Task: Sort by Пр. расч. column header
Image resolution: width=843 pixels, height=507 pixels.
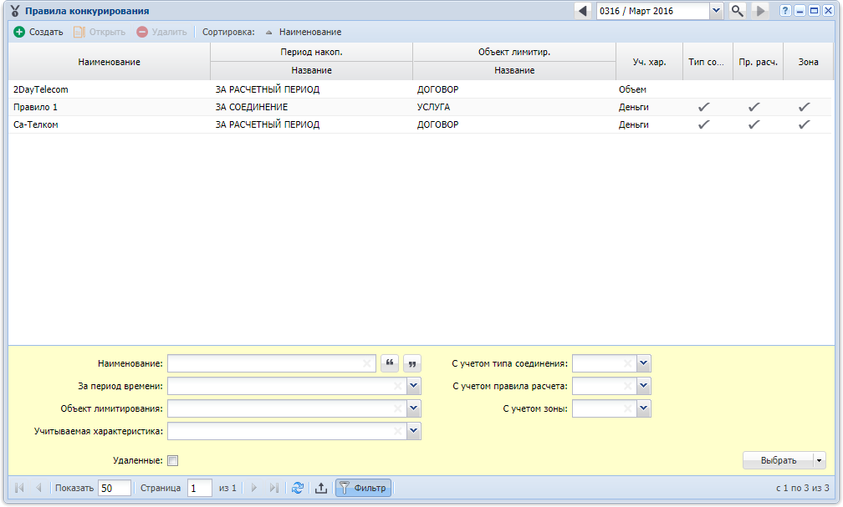Action: 758,62
